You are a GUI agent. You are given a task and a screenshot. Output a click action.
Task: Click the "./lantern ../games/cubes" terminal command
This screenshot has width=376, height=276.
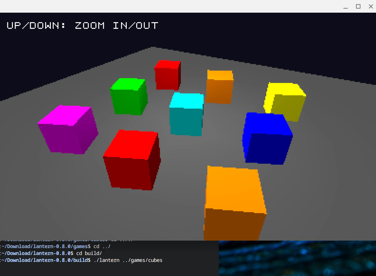click(x=128, y=260)
